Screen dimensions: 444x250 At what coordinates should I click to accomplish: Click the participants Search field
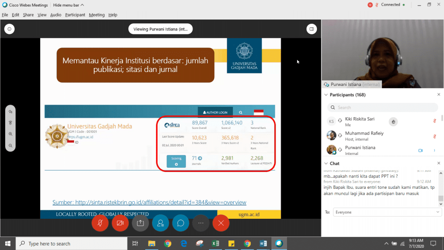pos(382,107)
